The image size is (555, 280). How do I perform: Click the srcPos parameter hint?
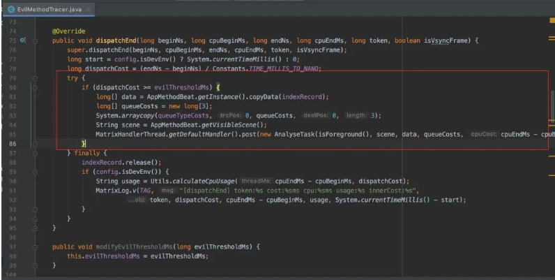229,115
